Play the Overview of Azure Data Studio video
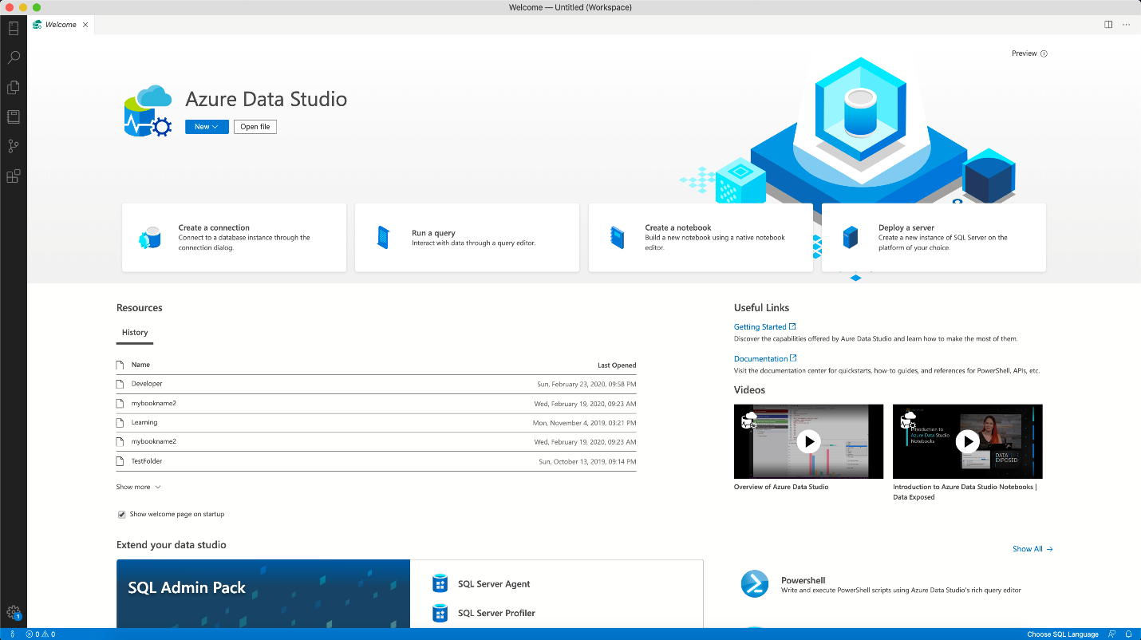Image resolution: width=1141 pixels, height=640 pixels. click(x=808, y=441)
